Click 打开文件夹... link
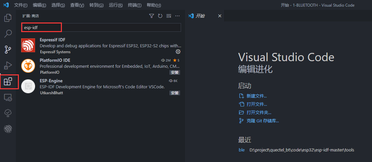This screenshot has width=372, height=162. [x=259, y=112]
